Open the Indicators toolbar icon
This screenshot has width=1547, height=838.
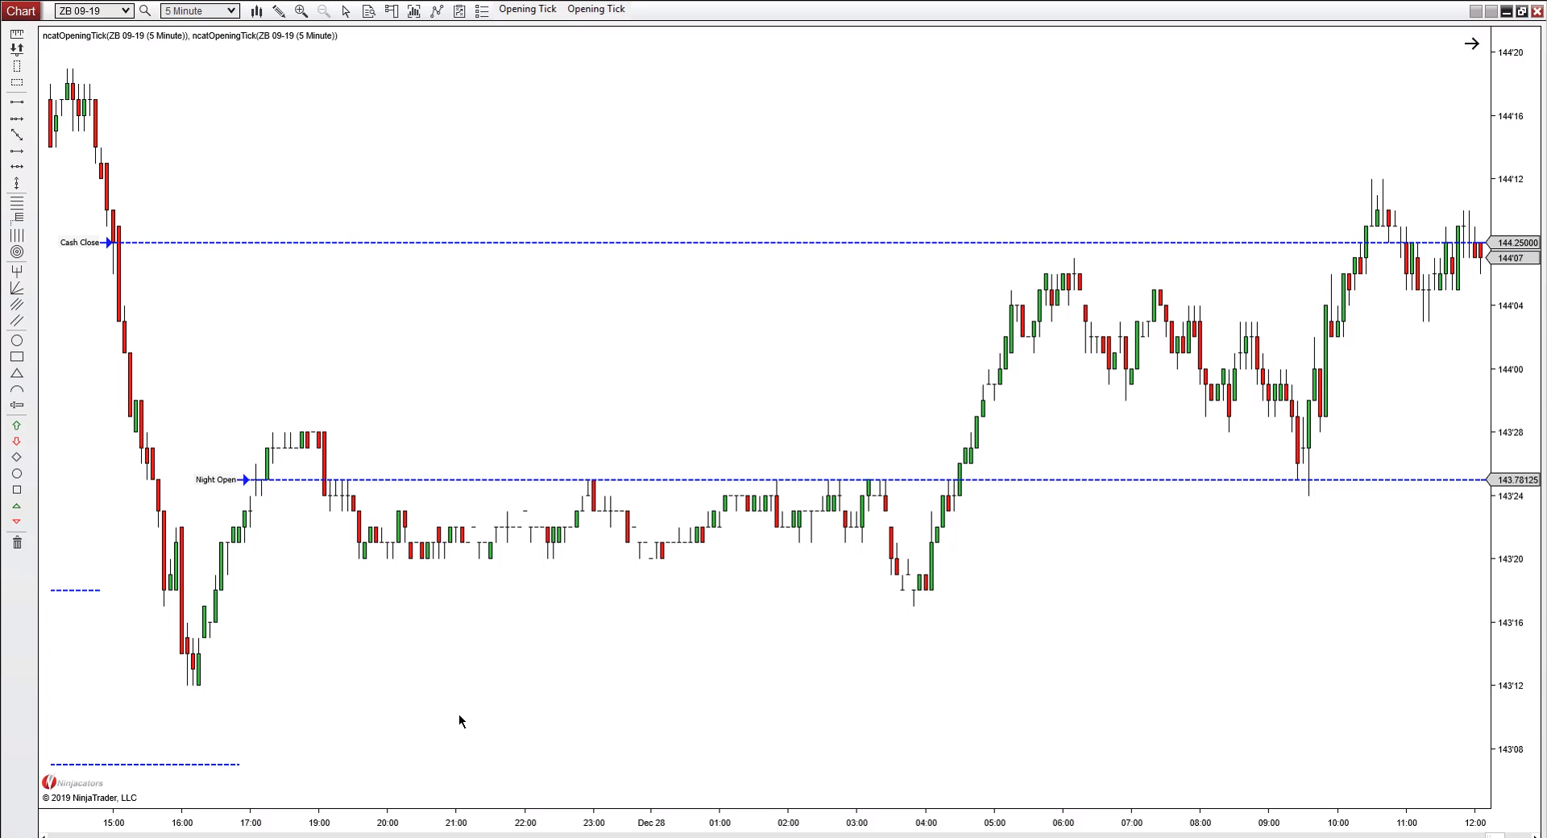coord(437,10)
